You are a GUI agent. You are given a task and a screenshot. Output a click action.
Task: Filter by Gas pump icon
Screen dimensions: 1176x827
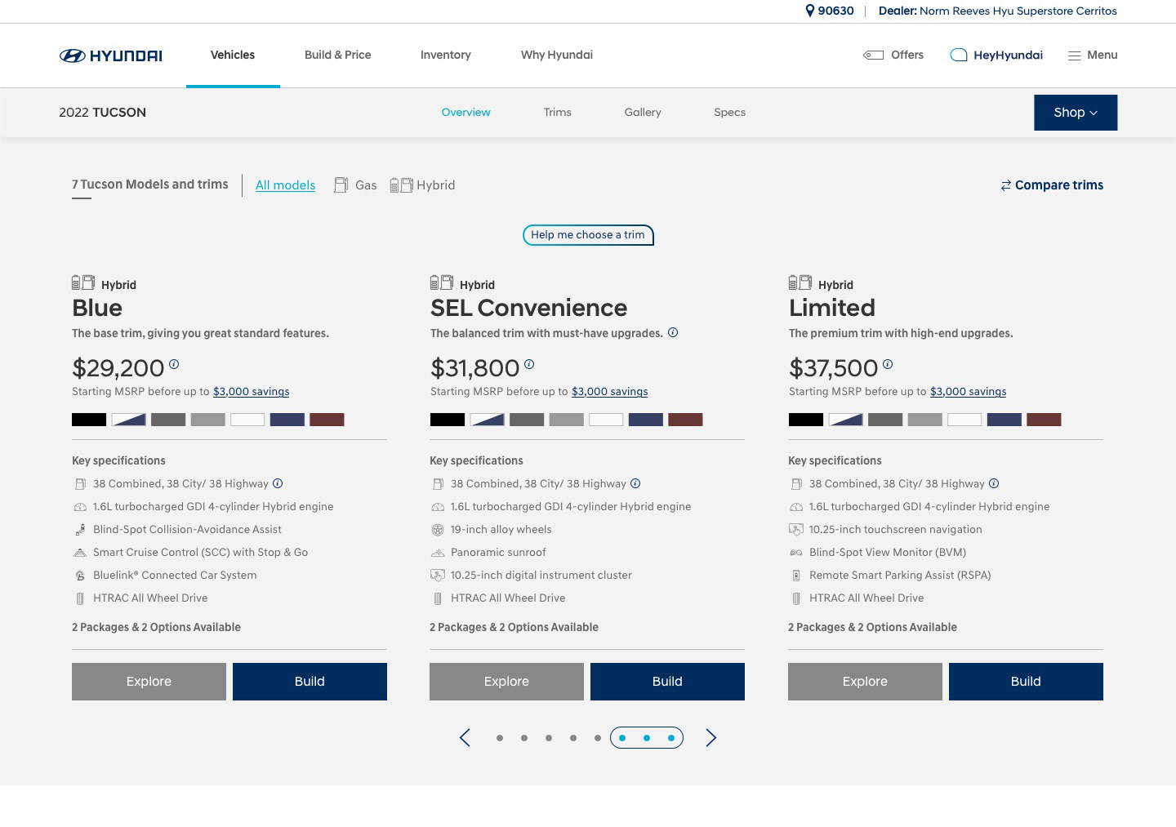coord(341,185)
